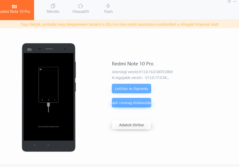The width and height of the screenshot is (239, 167).
Task: Click the Flash lightning bolt icon
Action: [108, 6]
